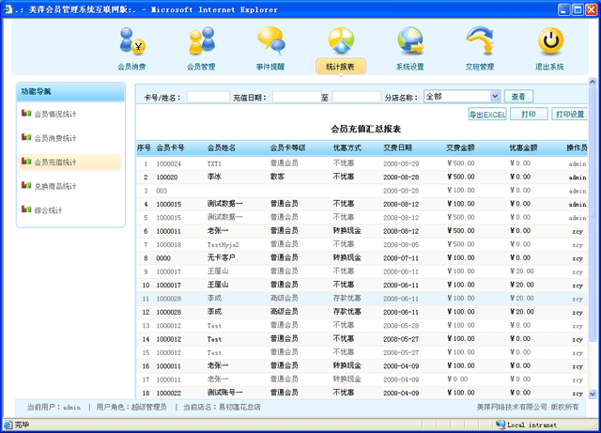Viewport: 601px width, 433px height.
Task: Click the scrollbar down arrow
Action: point(593,394)
